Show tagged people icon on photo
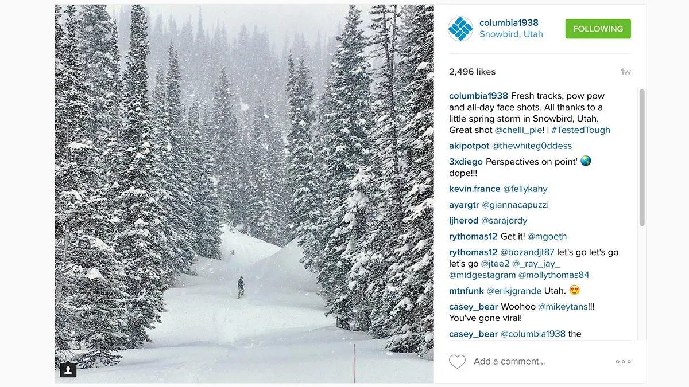This screenshot has height=387, width=689. 68,369
